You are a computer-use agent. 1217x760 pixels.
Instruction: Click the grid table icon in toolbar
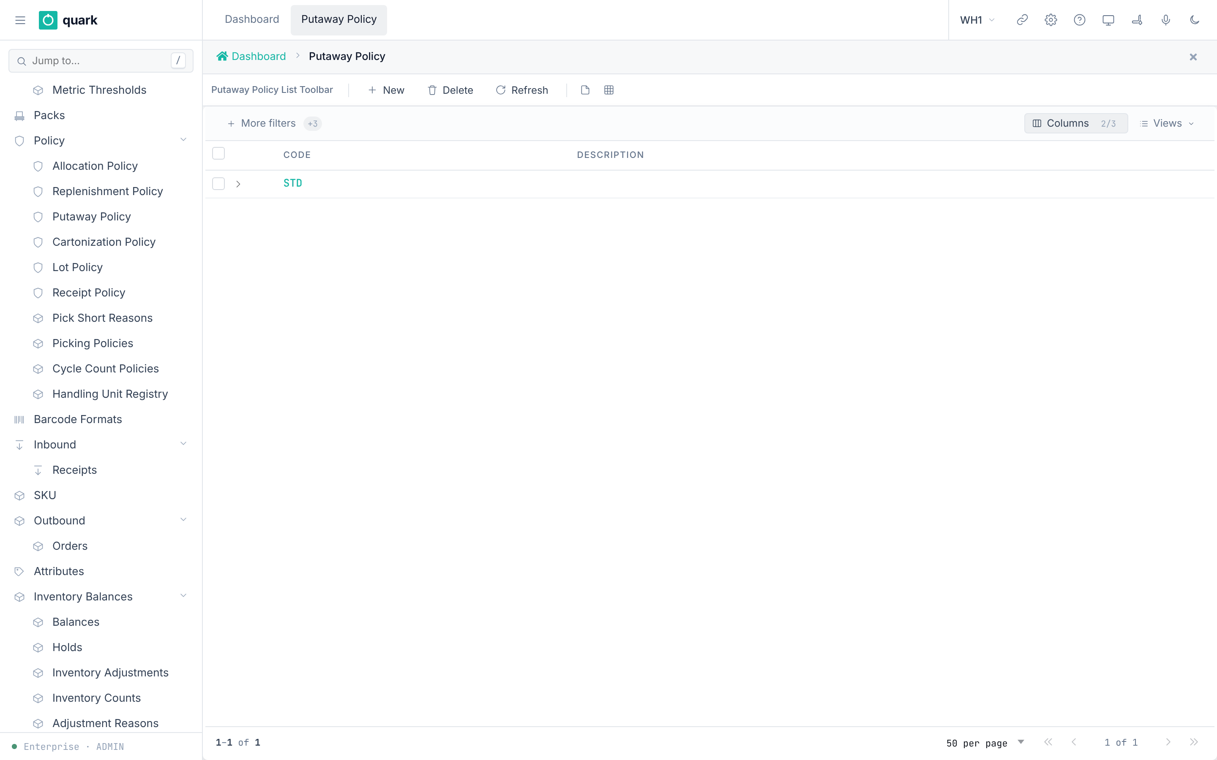(x=608, y=90)
